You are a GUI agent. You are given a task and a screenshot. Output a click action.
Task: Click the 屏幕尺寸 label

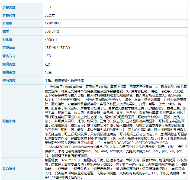[x=9, y=15]
